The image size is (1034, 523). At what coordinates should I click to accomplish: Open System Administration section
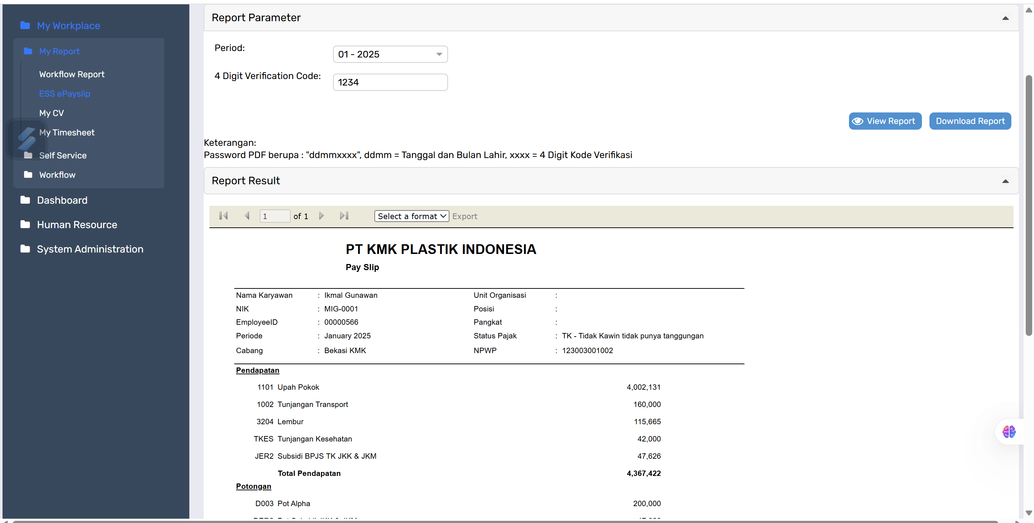(90, 249)
